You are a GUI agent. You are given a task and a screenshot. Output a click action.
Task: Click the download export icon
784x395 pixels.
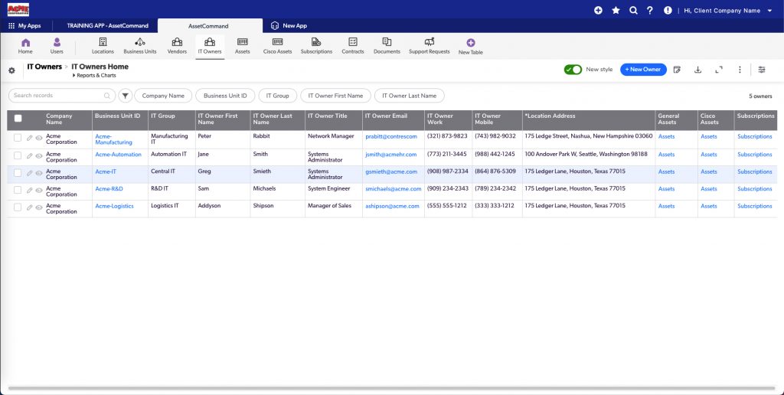[x=697, y=70]
